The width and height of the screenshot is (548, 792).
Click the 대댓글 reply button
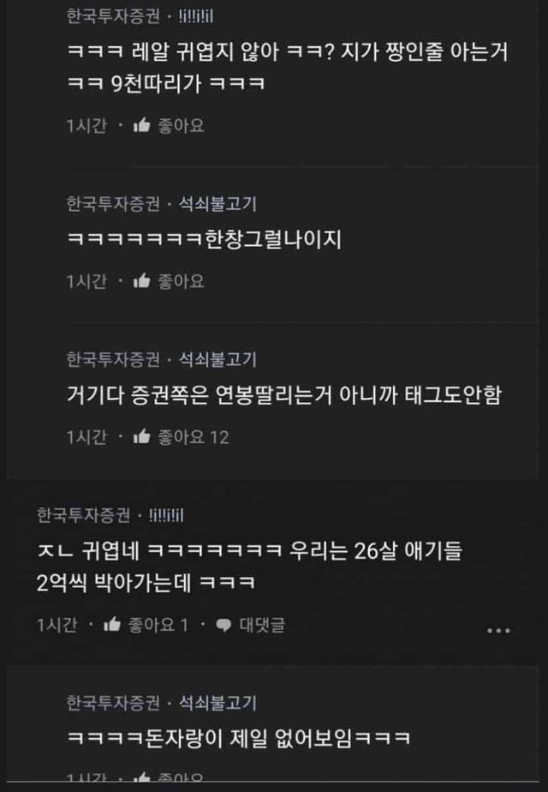(x=262, y=625)
